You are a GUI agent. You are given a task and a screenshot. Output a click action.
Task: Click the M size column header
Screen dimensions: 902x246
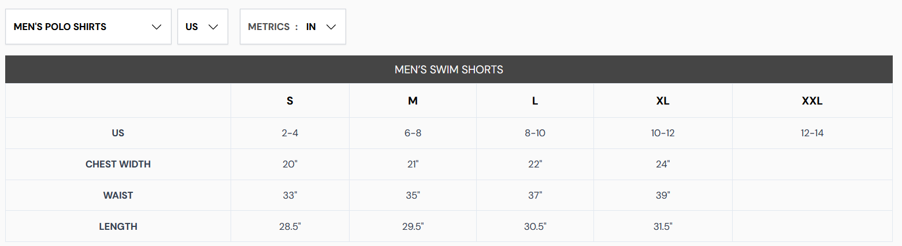tap(413, 101)
